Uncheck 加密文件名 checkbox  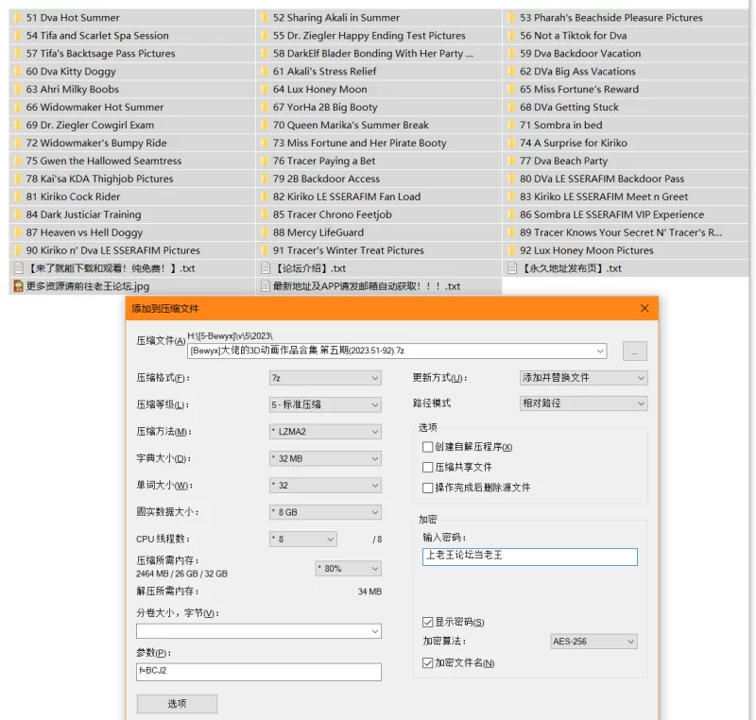tap(427, 662)
